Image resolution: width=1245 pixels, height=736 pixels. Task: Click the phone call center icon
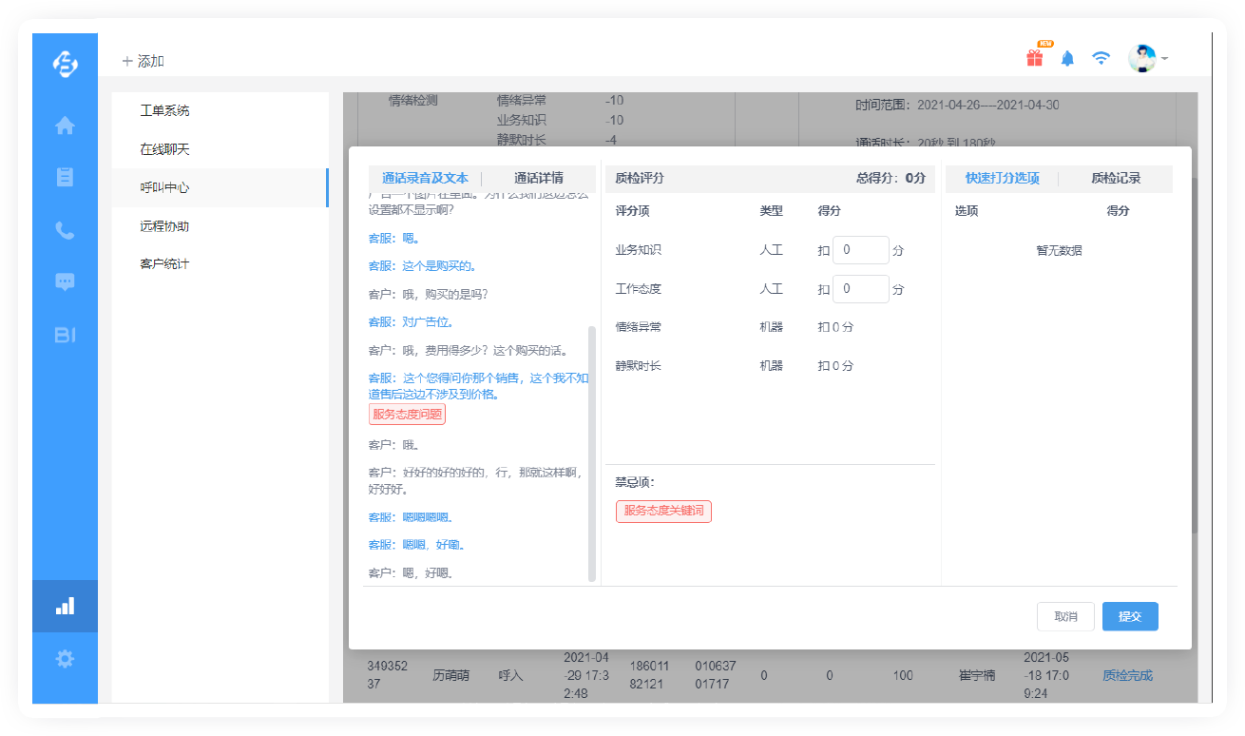pos(65,230)
